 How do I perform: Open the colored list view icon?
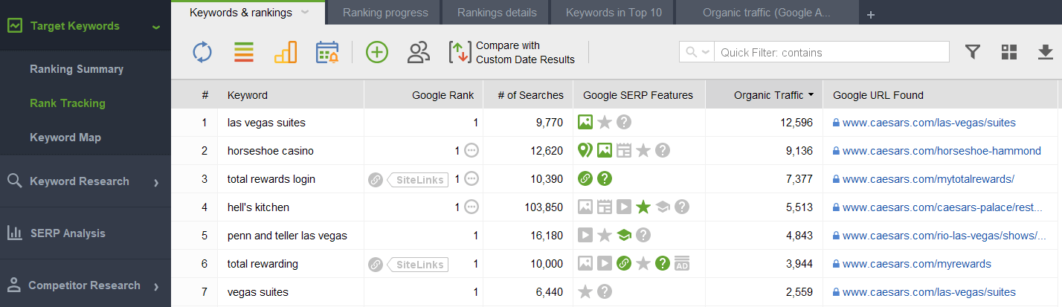coord(244,52)
